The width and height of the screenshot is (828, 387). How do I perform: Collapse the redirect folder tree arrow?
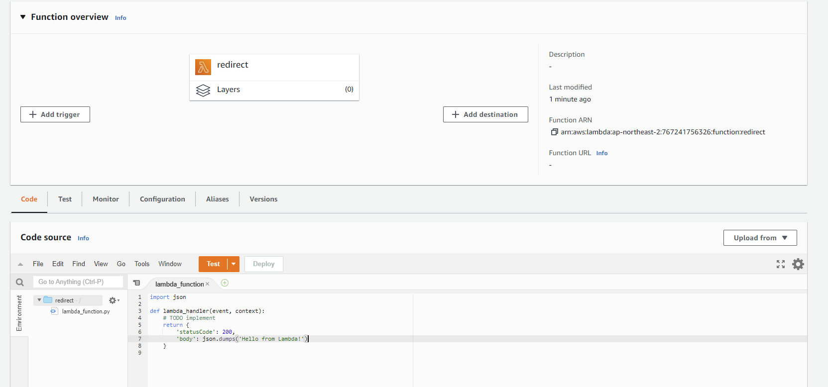tap(39, 300)
